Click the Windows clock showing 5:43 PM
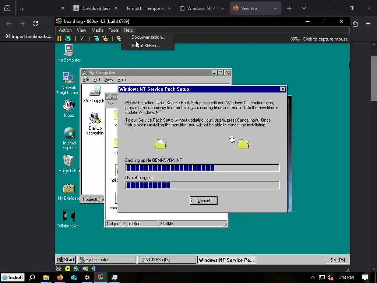The width and height of the screenshot is (377, 283). 346,277
